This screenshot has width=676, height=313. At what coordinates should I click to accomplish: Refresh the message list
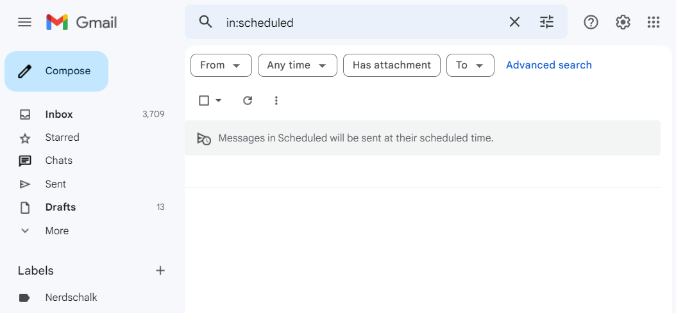tap(248, 100)
